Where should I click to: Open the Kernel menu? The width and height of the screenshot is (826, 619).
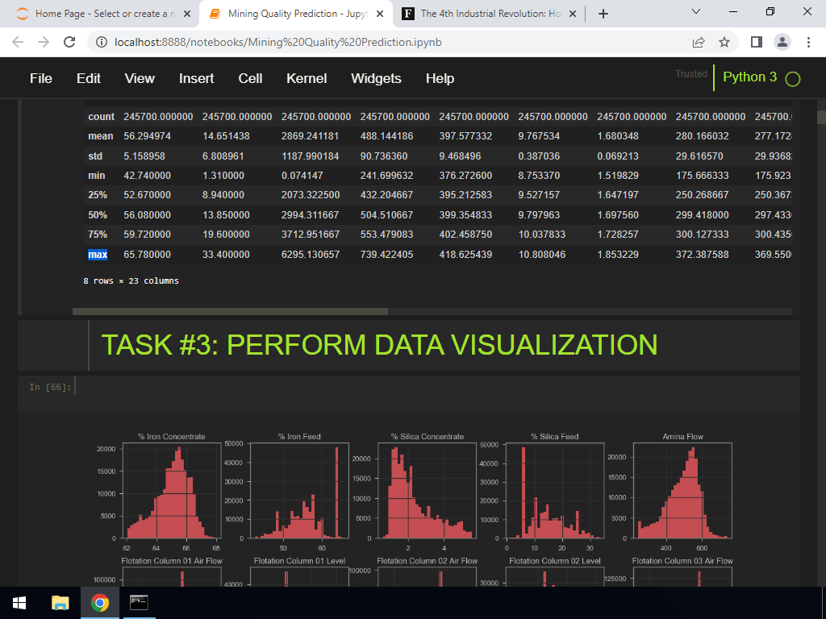tap(307, 78)
